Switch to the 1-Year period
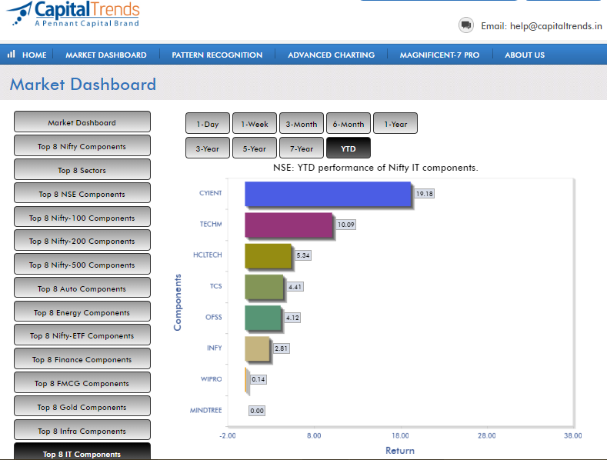Image resolution: width=607 pixels, height=460 pixels. 395,124
